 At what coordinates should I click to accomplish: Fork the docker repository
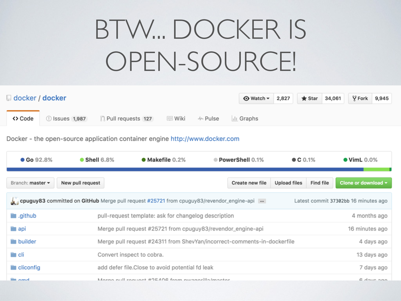(360, 98)
